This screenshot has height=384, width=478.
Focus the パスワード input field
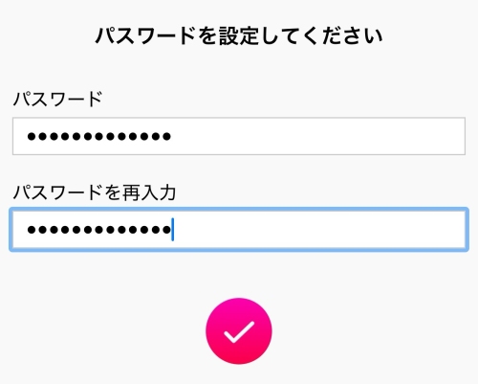(x=239, y=136)
